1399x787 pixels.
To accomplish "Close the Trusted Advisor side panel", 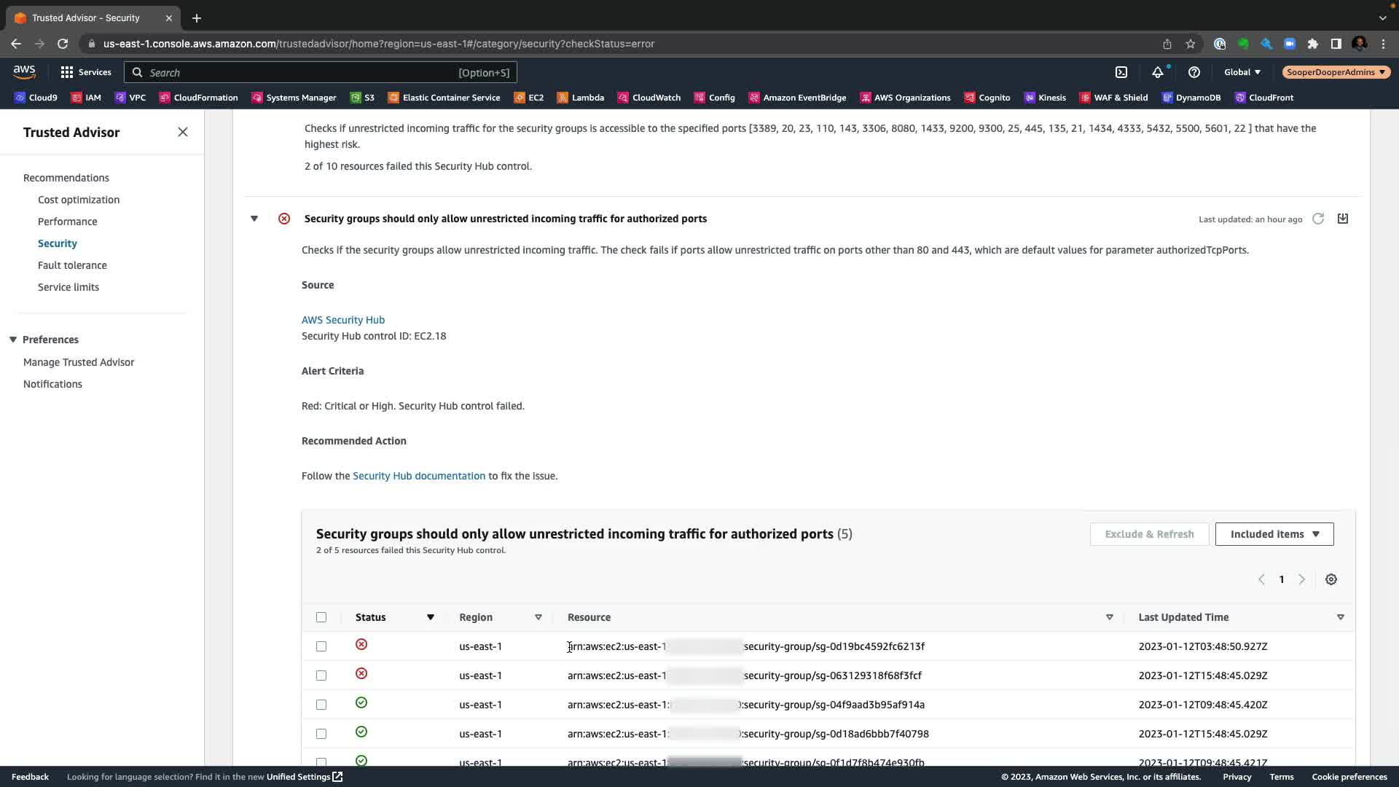I will click(183, 132).
